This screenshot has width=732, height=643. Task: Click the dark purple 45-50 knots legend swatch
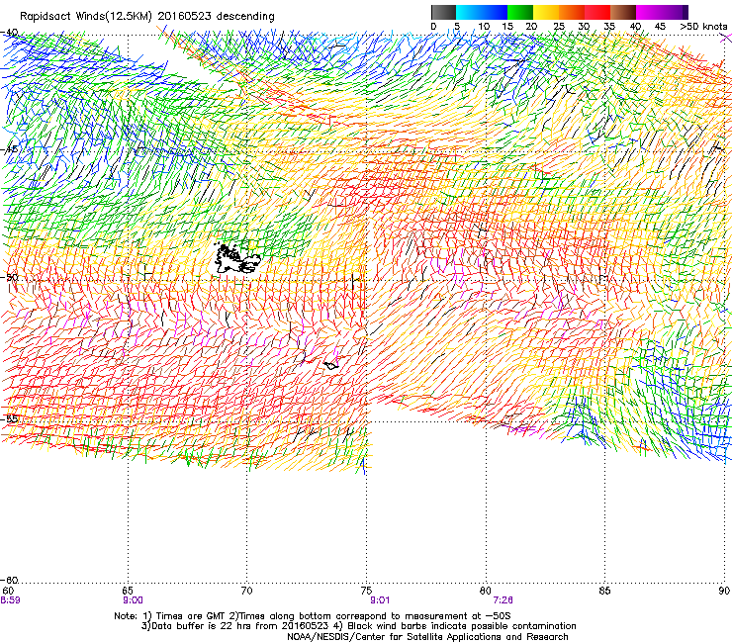pos(675,12)
